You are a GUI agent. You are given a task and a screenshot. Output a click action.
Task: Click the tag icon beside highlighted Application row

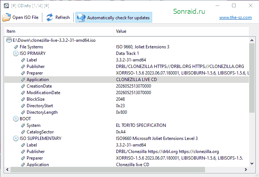click(x=23, y=80)
